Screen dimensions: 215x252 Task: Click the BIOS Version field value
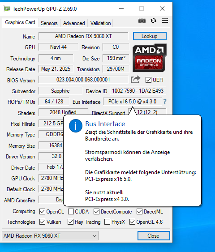click(83, 80)
